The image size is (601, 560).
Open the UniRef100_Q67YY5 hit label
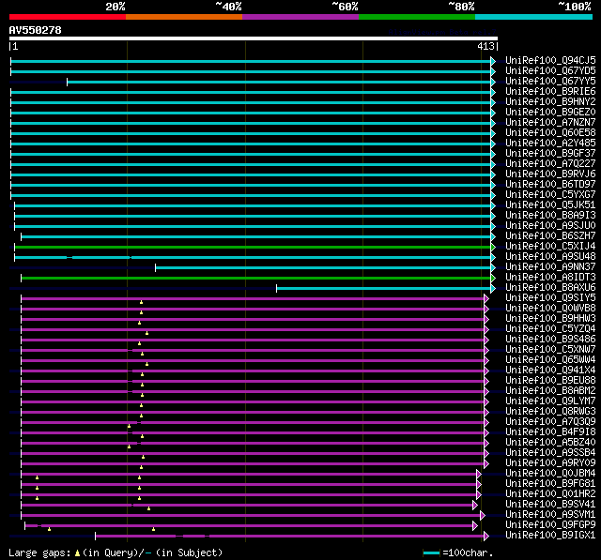550,82
